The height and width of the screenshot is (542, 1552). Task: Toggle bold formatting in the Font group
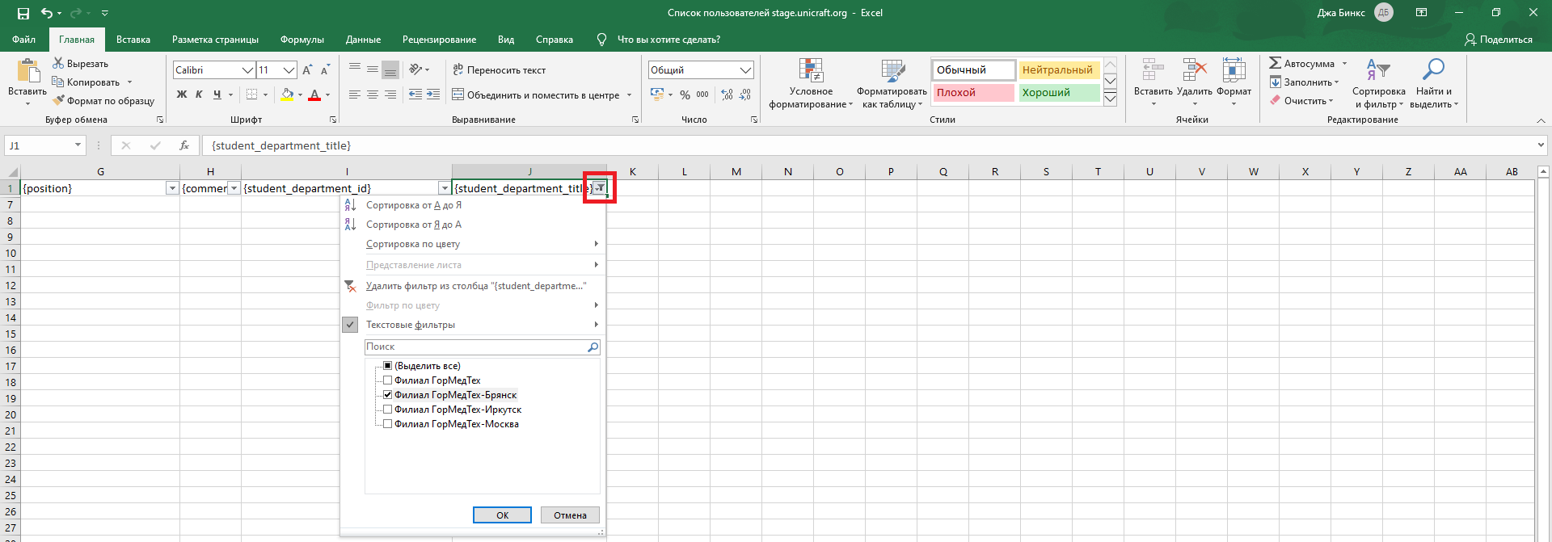pos(182,95)
